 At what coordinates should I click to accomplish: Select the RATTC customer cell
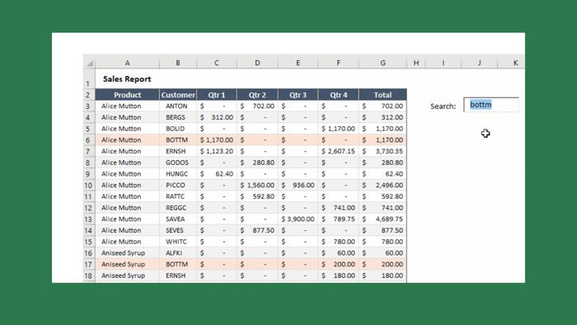pos(178,196)
